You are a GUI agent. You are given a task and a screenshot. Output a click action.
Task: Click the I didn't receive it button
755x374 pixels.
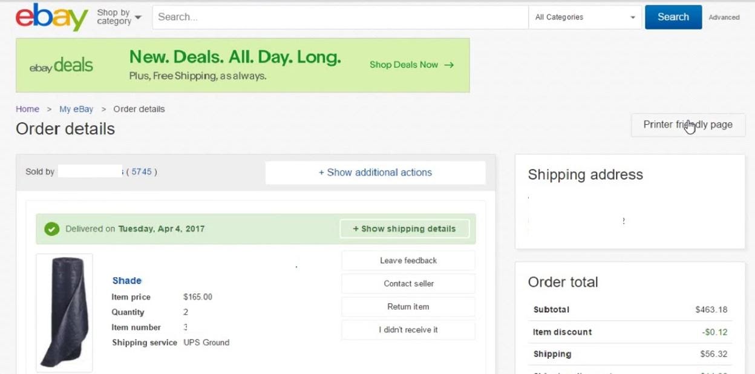point(408,329)
